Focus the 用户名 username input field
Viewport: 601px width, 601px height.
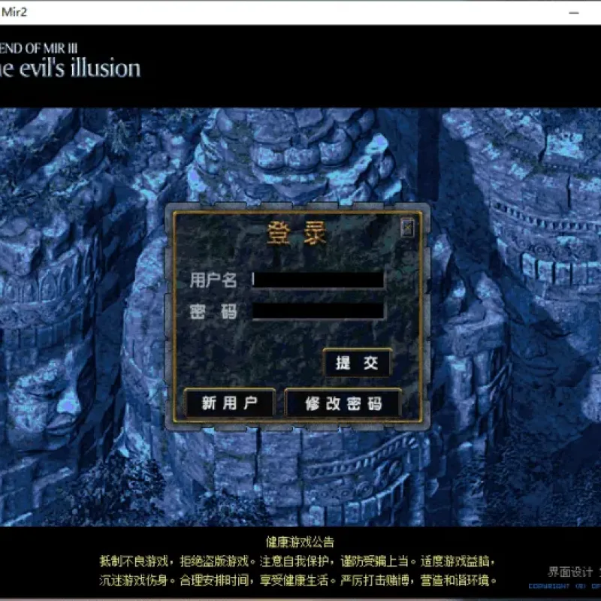tap(318, 279)
